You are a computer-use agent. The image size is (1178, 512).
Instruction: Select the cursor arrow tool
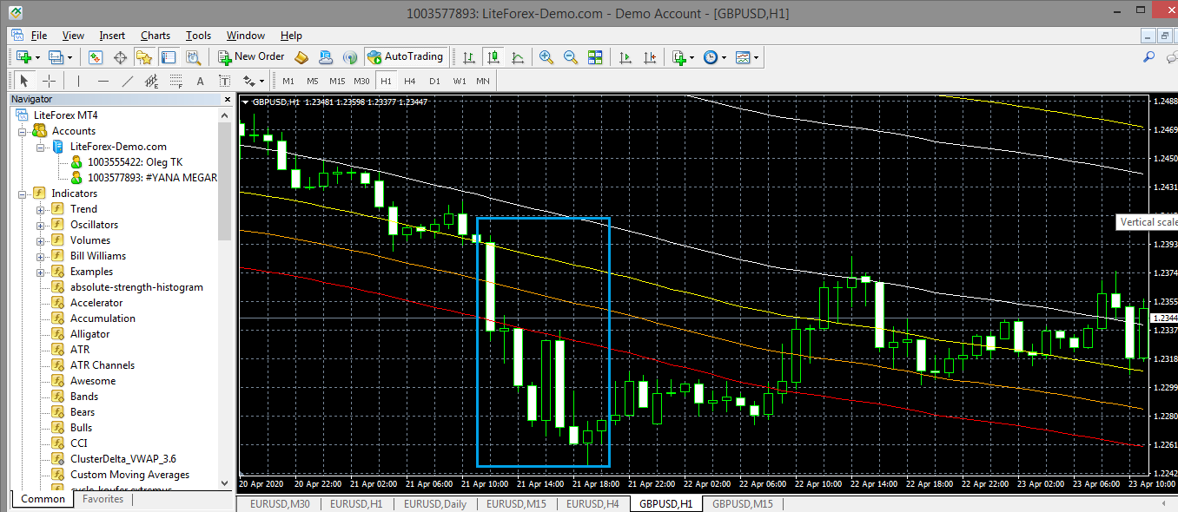pos(24,81)
